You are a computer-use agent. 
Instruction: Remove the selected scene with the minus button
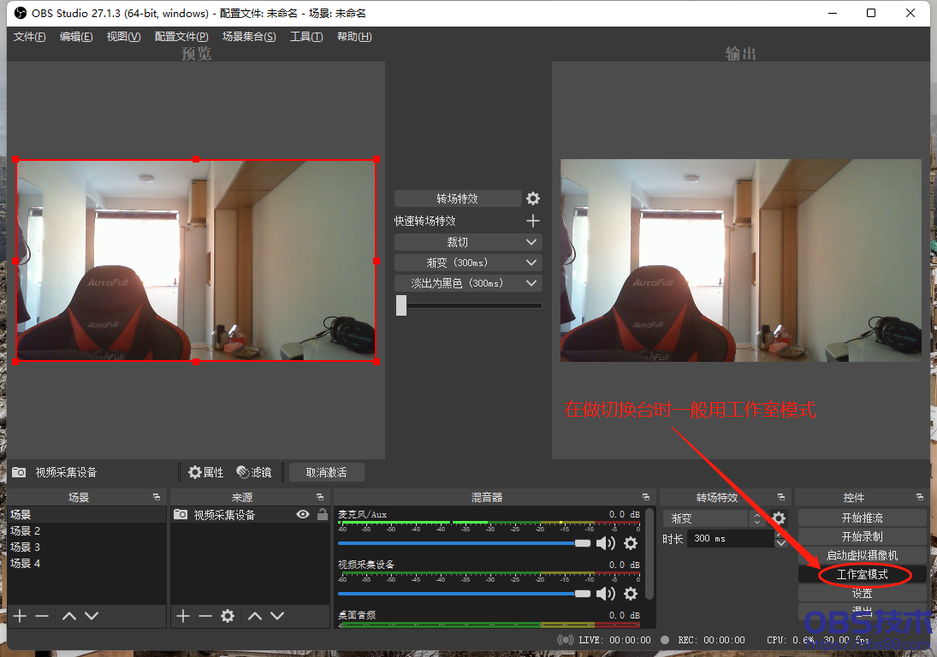42,616
